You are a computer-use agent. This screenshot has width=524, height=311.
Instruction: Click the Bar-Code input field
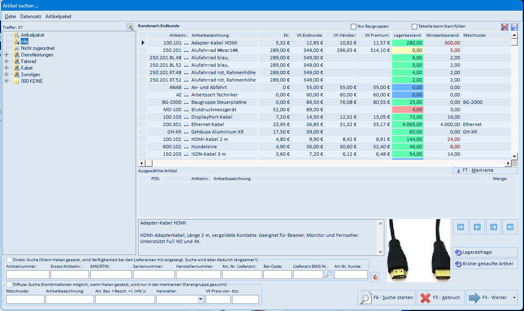tap(277, 275)
